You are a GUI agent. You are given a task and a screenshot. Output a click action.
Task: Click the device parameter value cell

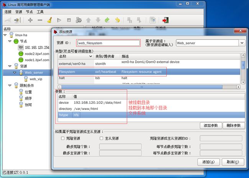tap(97, 103)
